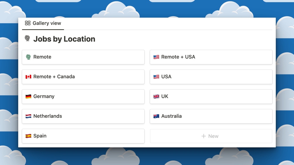
Task: Click the Netherlands flag icon
Action: point(28,116)
